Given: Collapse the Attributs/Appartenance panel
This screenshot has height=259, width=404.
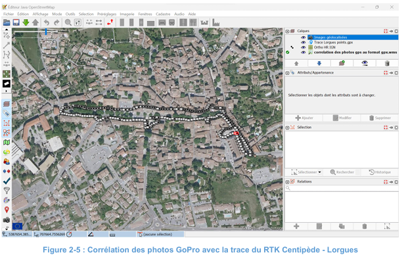Looking at the screenshot, I should pyautogui.click(x=287, y=73).
